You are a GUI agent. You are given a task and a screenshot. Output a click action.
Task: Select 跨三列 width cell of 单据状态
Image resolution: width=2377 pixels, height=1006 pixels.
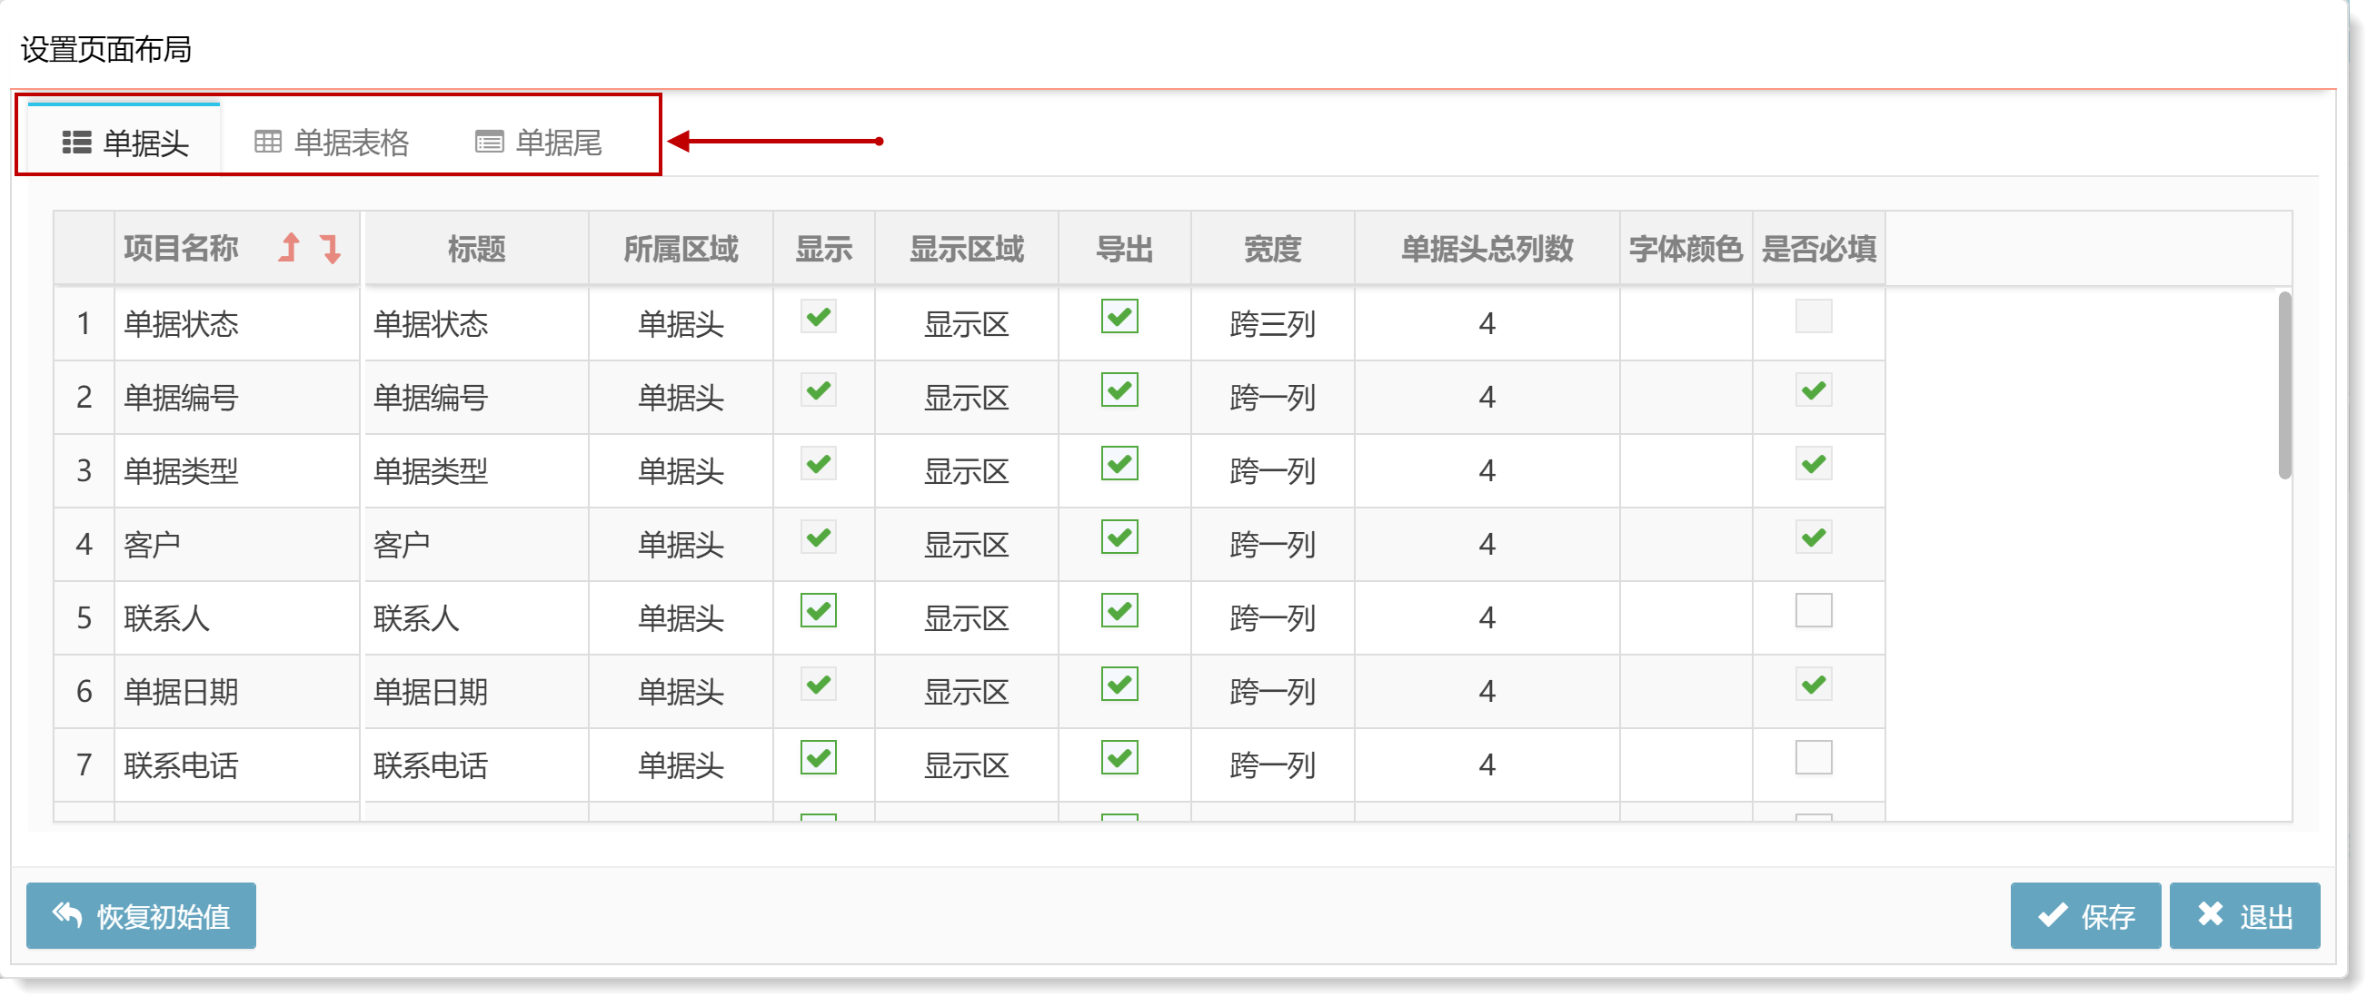click(1272, 323)
